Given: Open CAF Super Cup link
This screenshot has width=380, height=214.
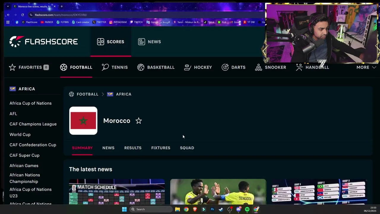Looking at the screenshot, I should pos(24,155).
